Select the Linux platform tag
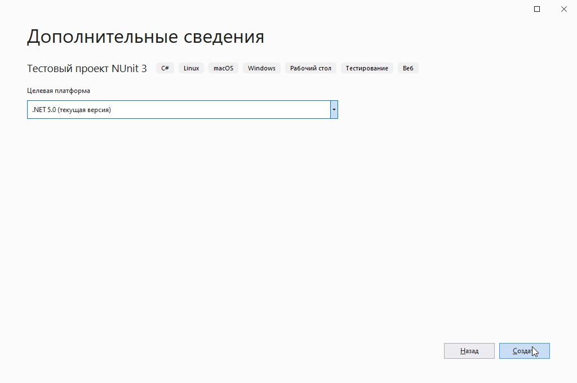The height and width of the screenshot is (383, 577). click(x=192, y=68)
